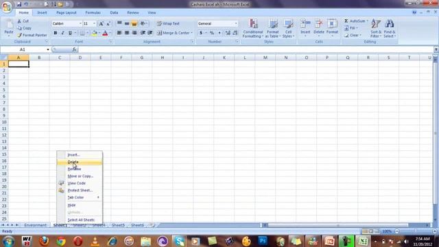Choose View Code in context menu
The image size is (439, 247).
click(80, 183)
